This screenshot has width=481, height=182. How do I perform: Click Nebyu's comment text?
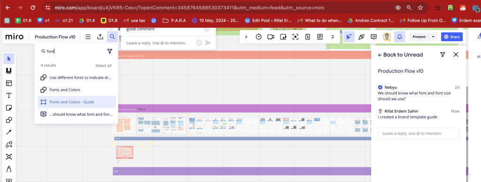[x=414, y=96]
